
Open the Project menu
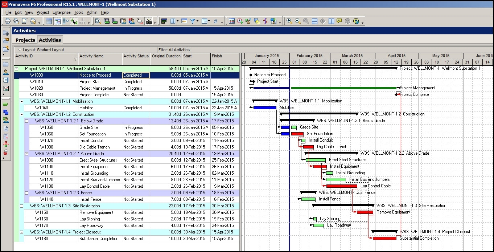(x=43, y=12)
